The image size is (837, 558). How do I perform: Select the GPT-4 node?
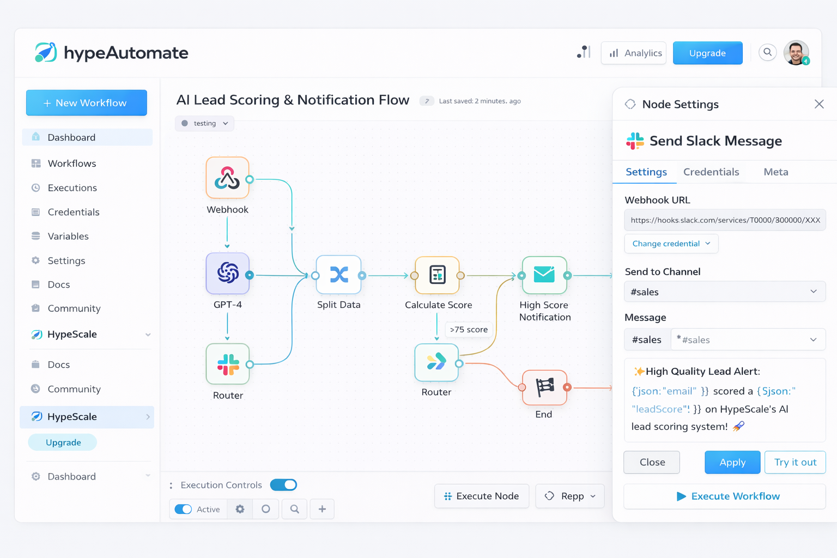pos(228,274)
